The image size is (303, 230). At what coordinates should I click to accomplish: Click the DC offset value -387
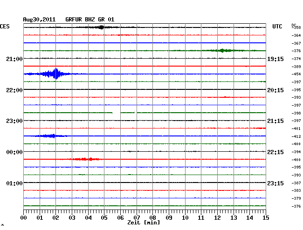(x=296, y=183)
